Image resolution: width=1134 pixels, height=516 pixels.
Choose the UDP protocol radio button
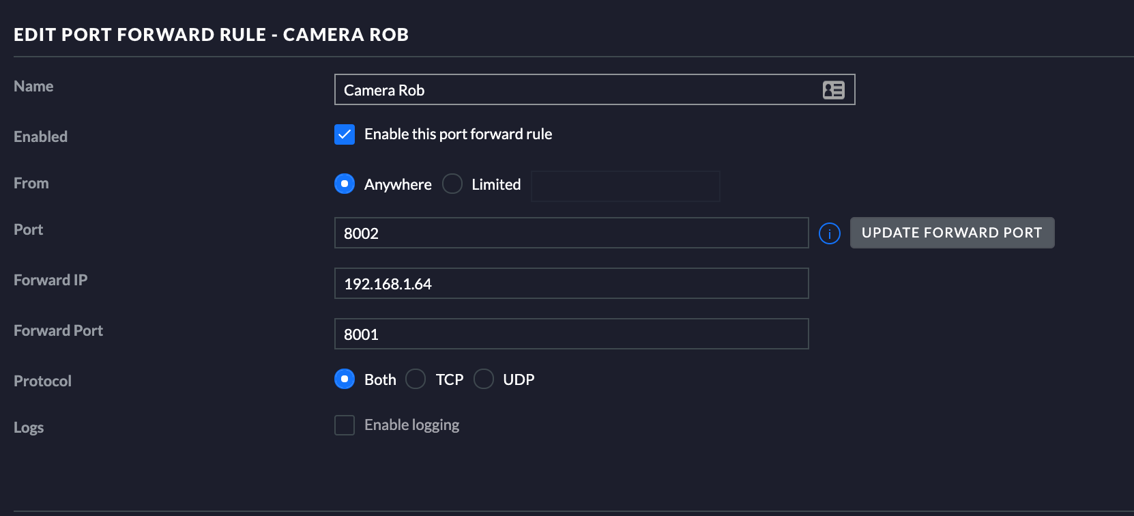(484, 379)
